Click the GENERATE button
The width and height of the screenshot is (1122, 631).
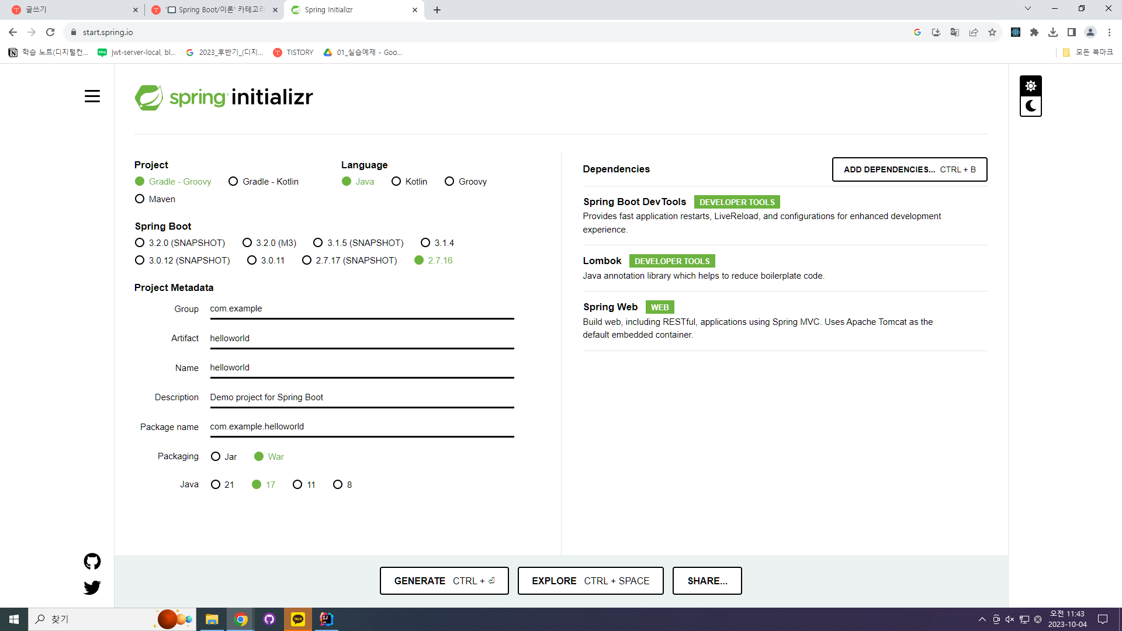point(444,581)
